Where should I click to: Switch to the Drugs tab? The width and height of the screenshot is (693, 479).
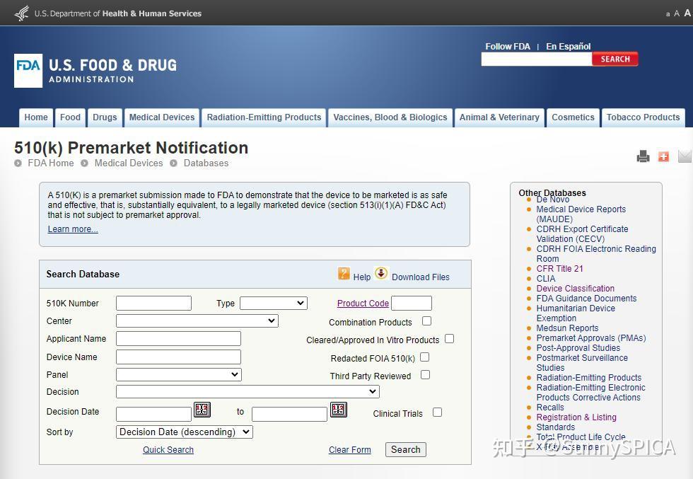[105, 117]
